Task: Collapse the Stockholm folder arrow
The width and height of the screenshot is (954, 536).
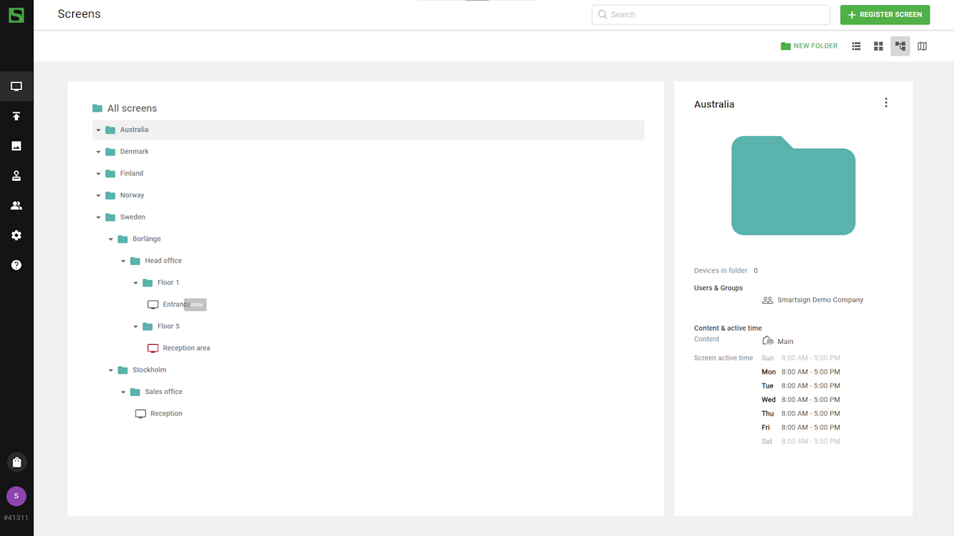Action: tap(111, 370)
